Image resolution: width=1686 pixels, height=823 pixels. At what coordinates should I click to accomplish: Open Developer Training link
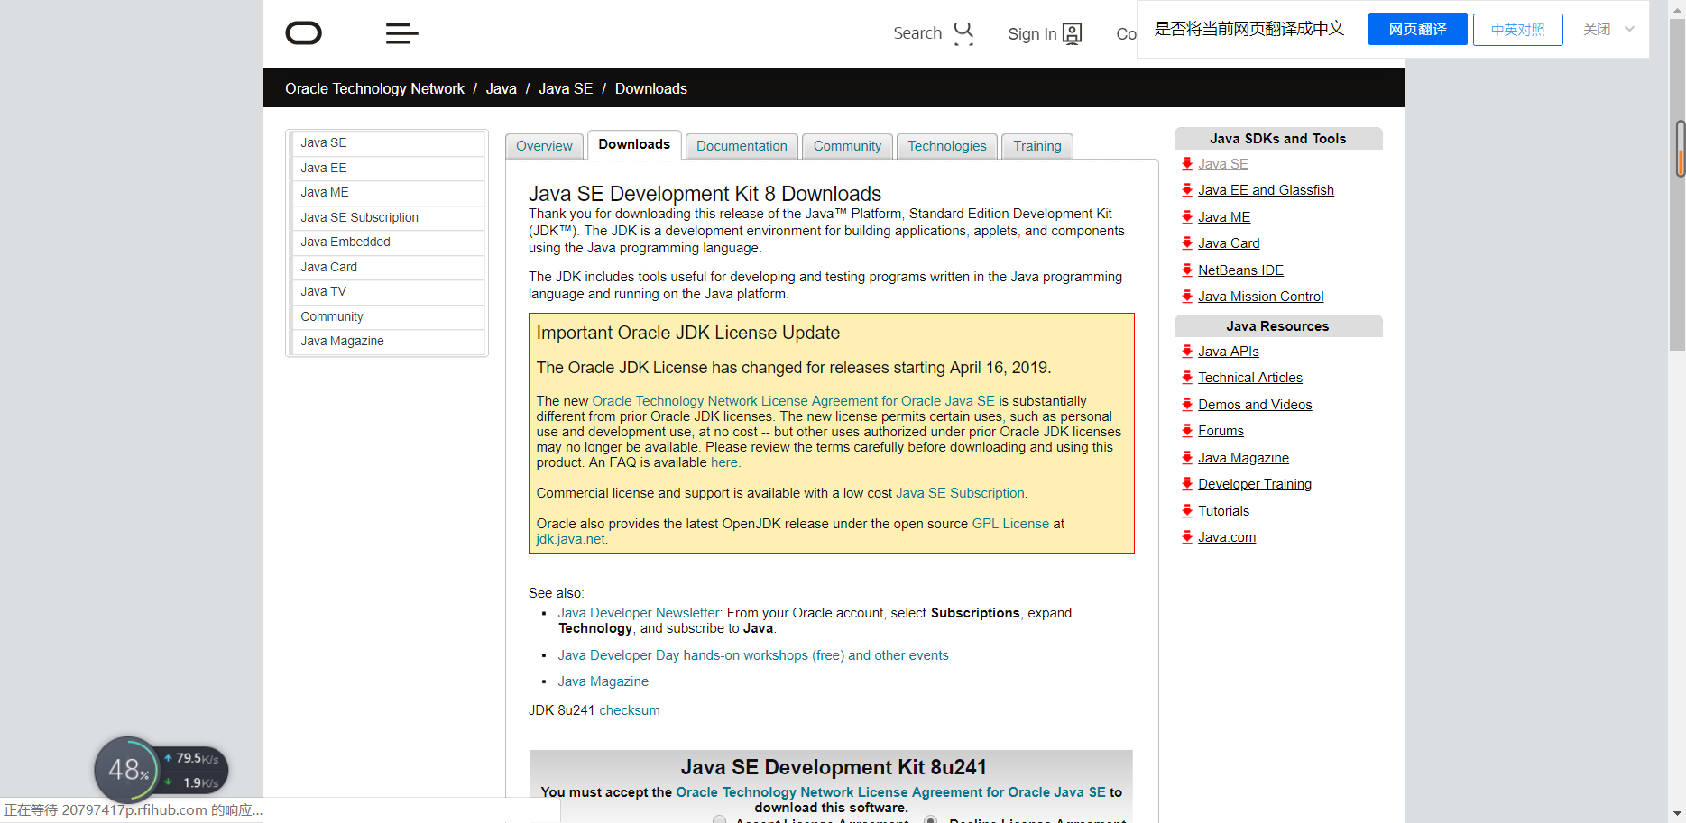(1255, 484)
